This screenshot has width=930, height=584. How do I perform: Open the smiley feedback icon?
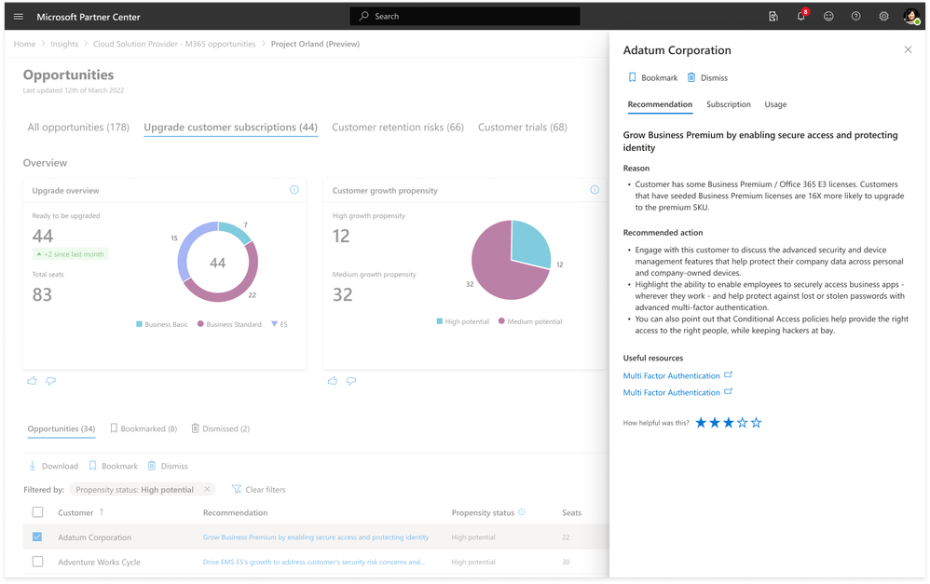click(828, 17)
